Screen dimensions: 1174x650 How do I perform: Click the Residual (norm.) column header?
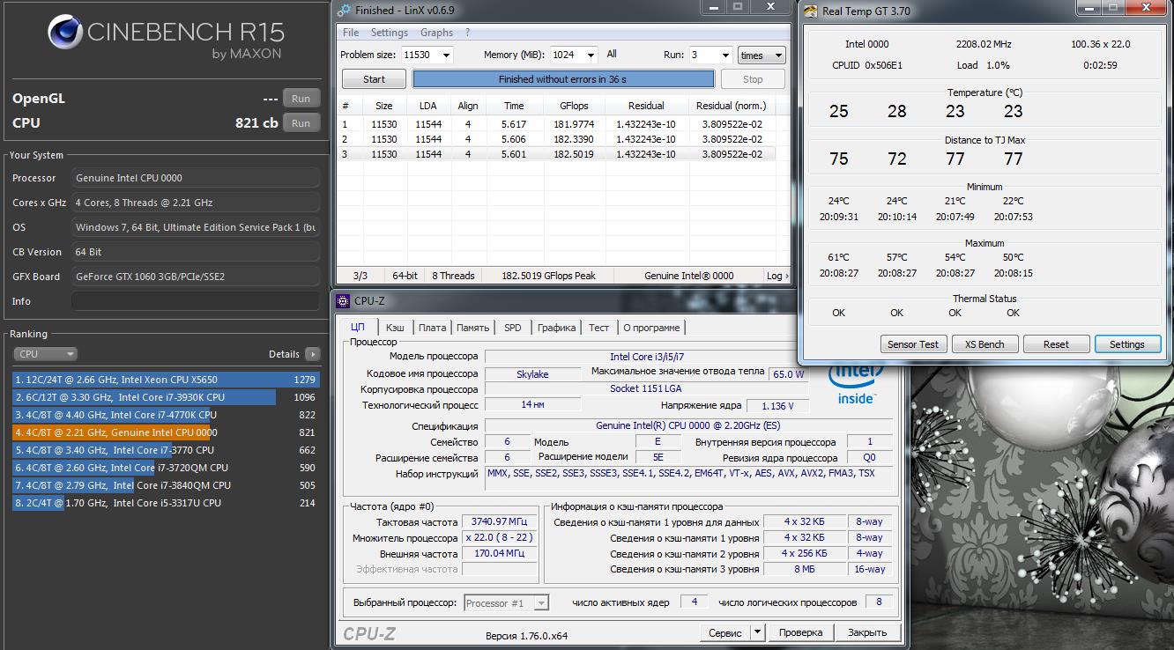(x=731, y=106)
